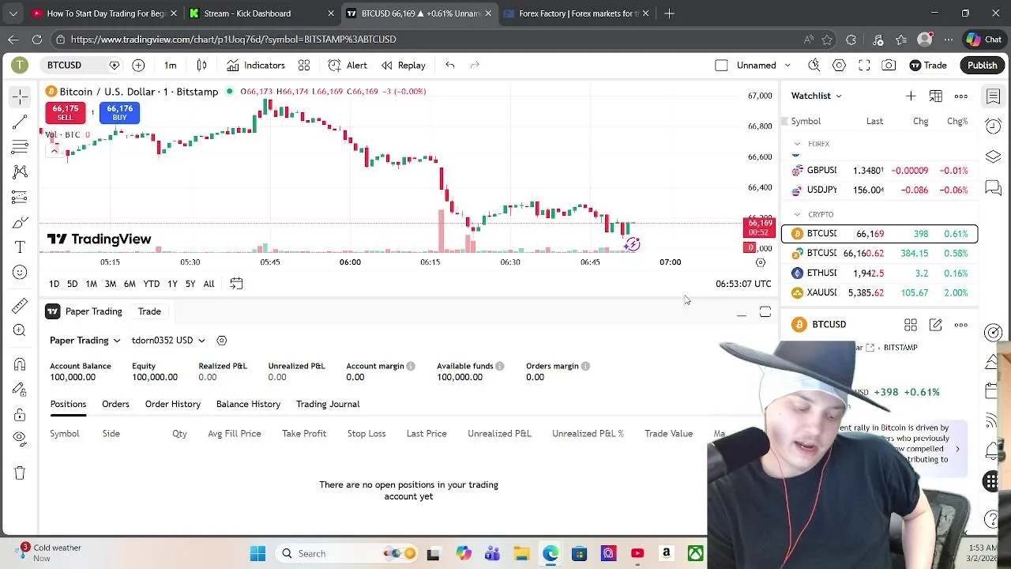Viewport: 1011px width, 569px height.
Task: Click the Windows Start button
Action: (x=257, y=554)
